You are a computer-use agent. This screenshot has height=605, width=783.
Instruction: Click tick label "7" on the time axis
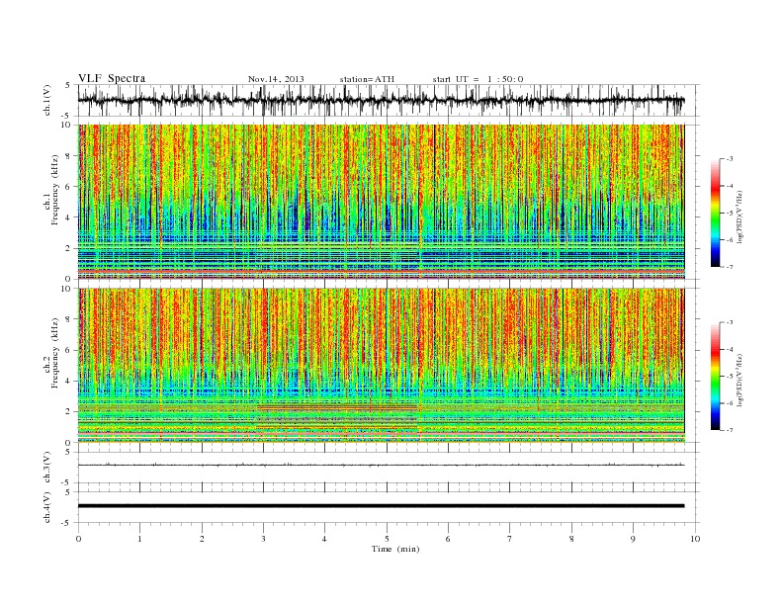(510, 539)
